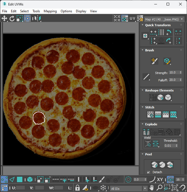The width and height of the screenshot is (187, 192).
Task: Collapse the Stitch rollout
Action: (143, 107)
